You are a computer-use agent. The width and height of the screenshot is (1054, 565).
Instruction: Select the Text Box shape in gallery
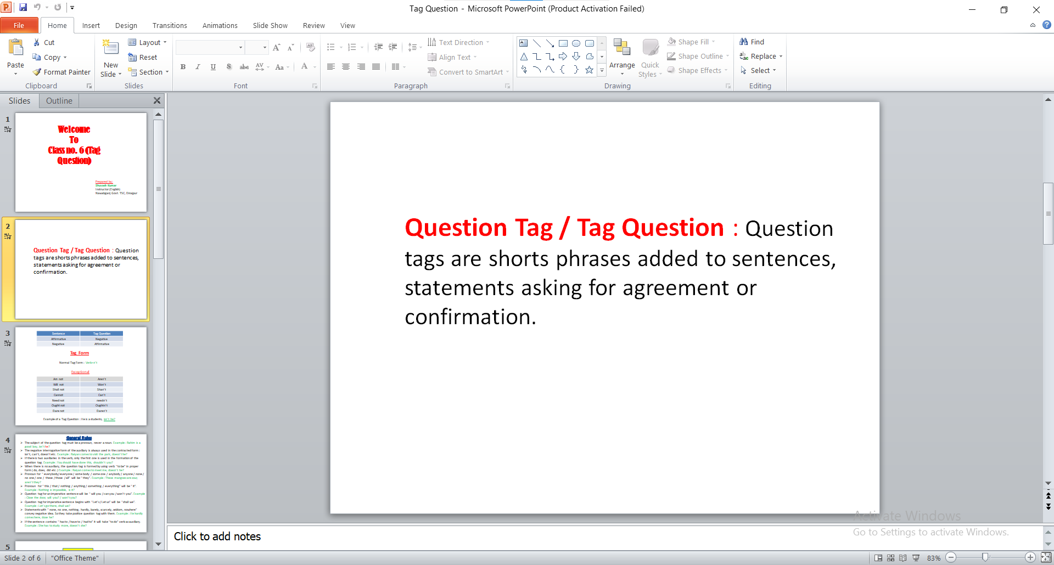point(524,43)
